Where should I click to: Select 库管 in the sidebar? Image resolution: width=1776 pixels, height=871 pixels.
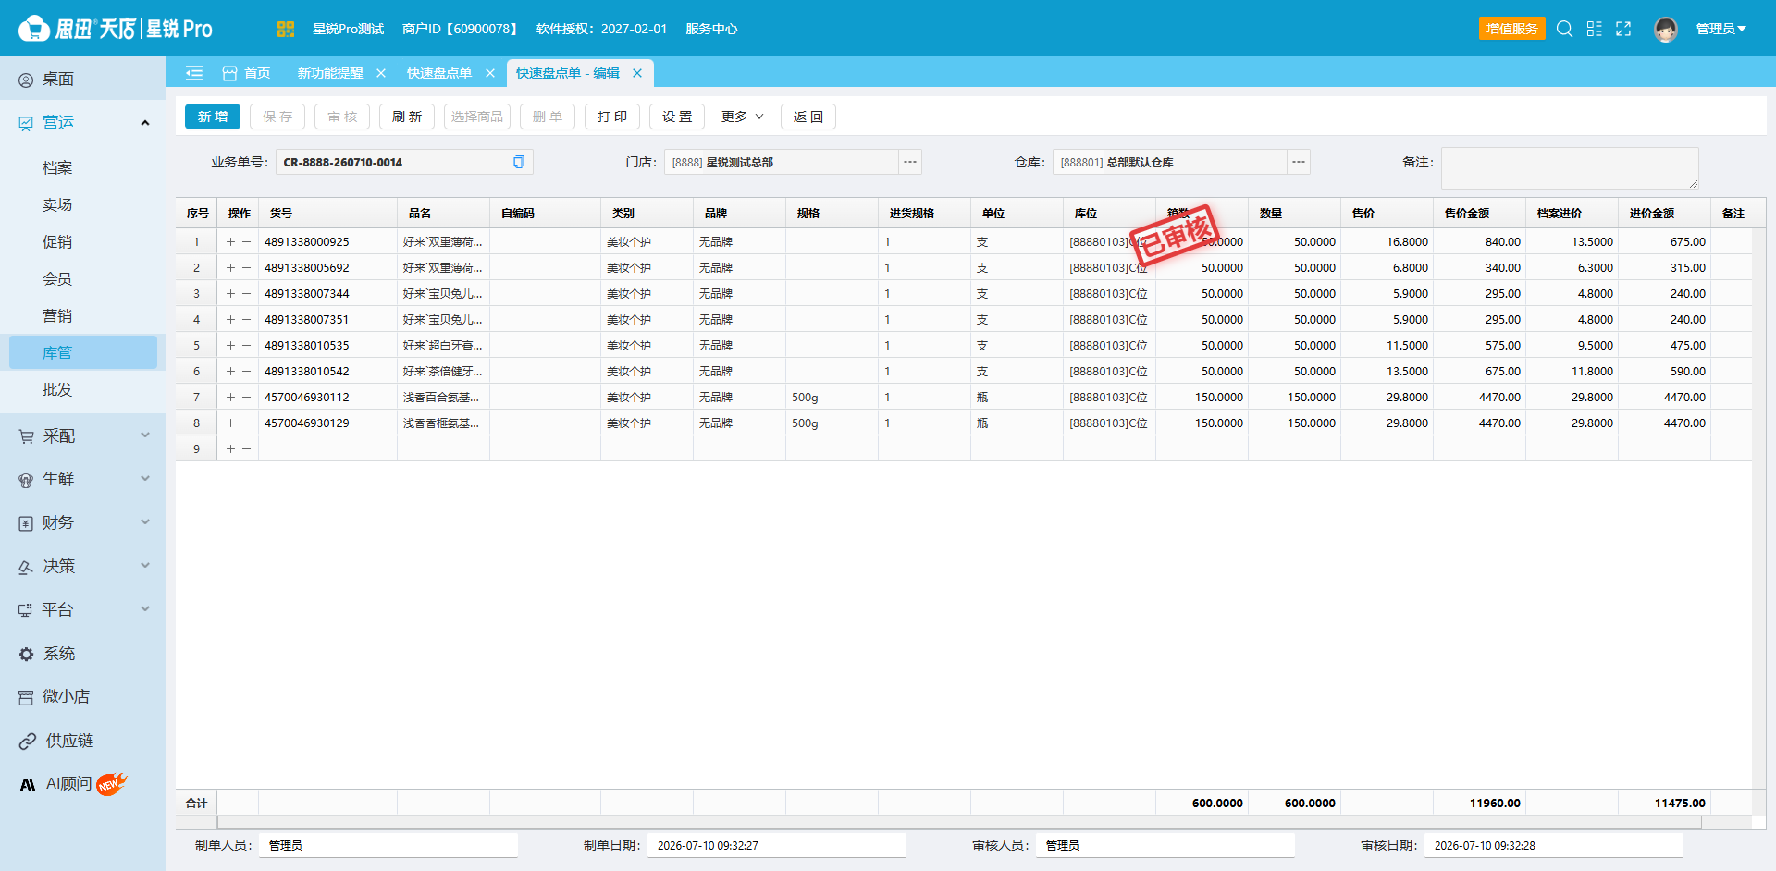pos(83,352)
